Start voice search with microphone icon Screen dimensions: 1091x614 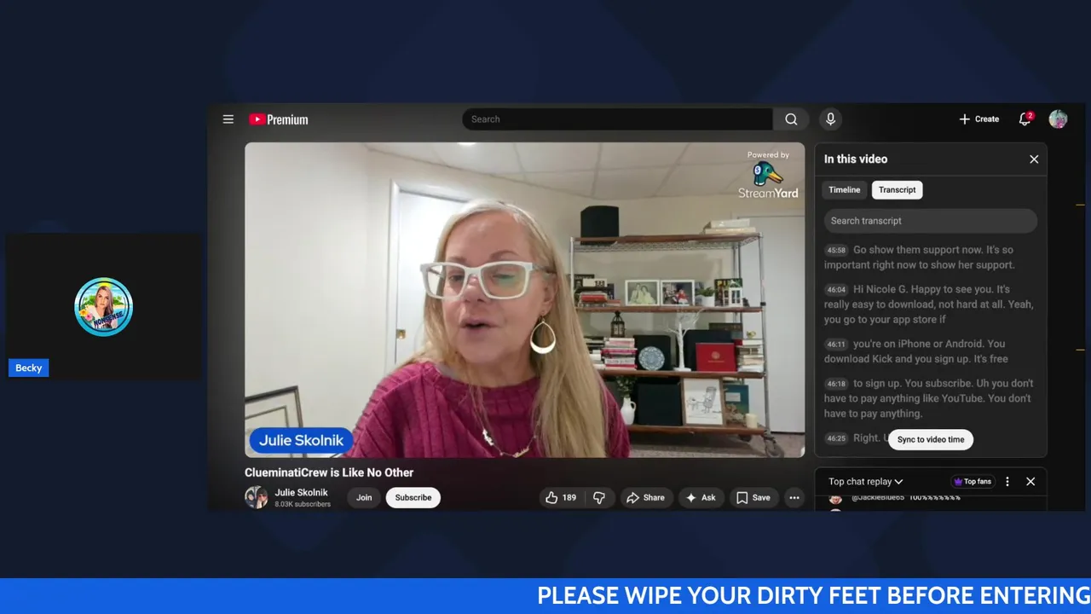[830, 119]
